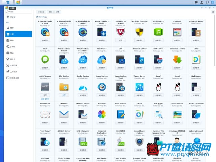Viewport: 216px width, 162px height.
Task: Toggle the sort and view options button
Action: tap(213, 12)
